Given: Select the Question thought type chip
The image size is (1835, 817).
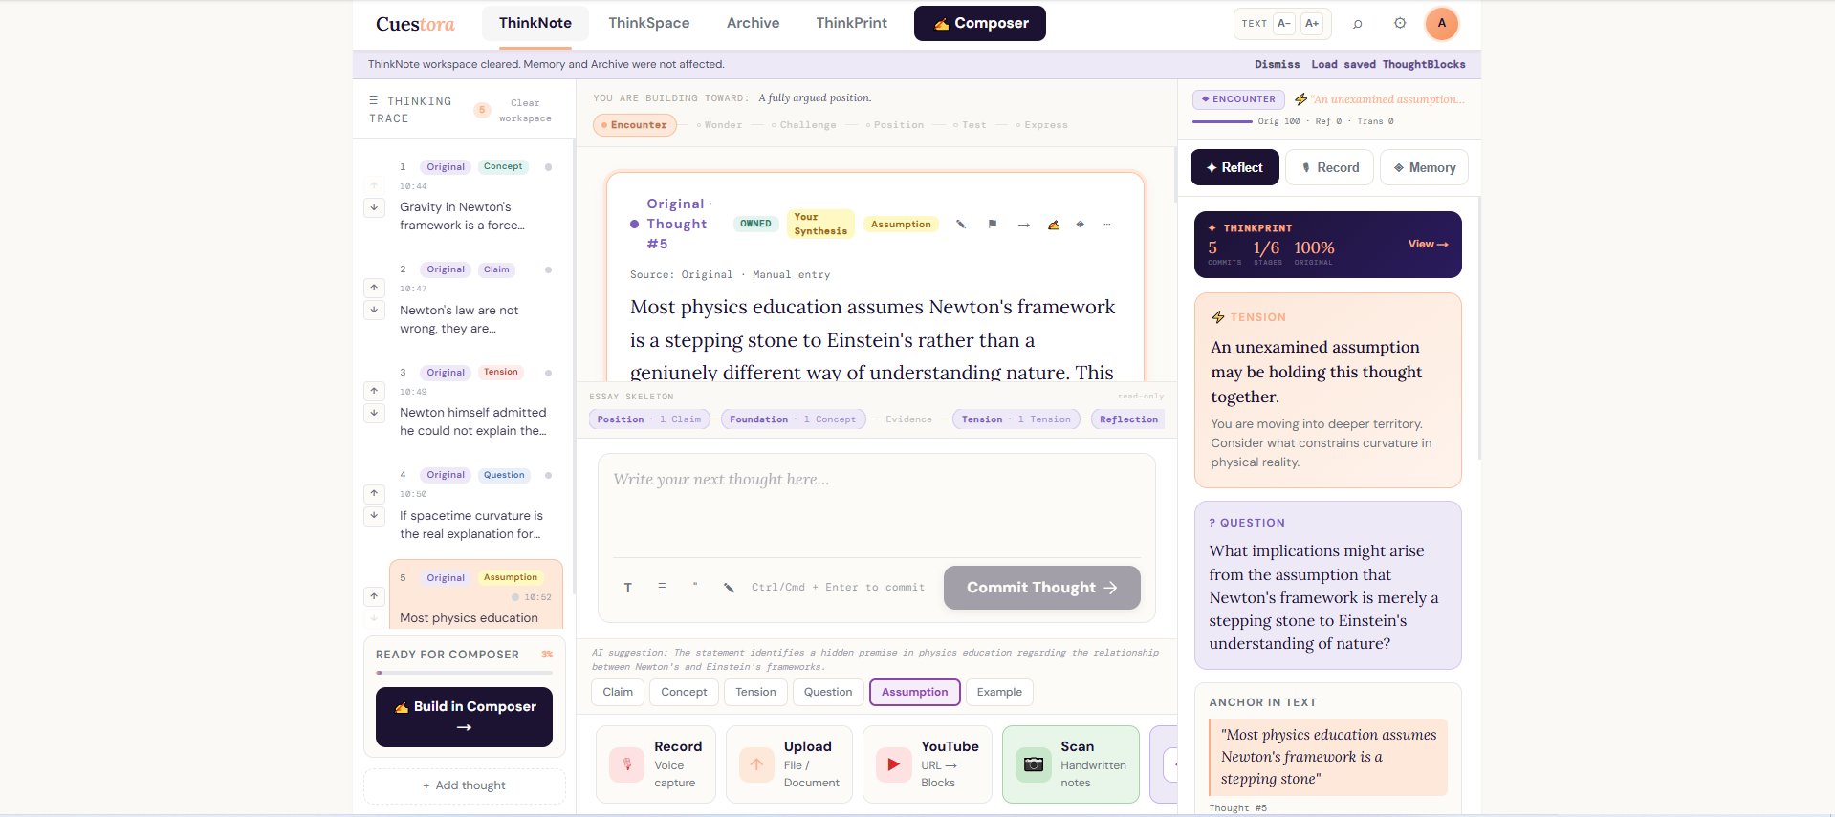Looking at the screenshot, I should point(828,692).
